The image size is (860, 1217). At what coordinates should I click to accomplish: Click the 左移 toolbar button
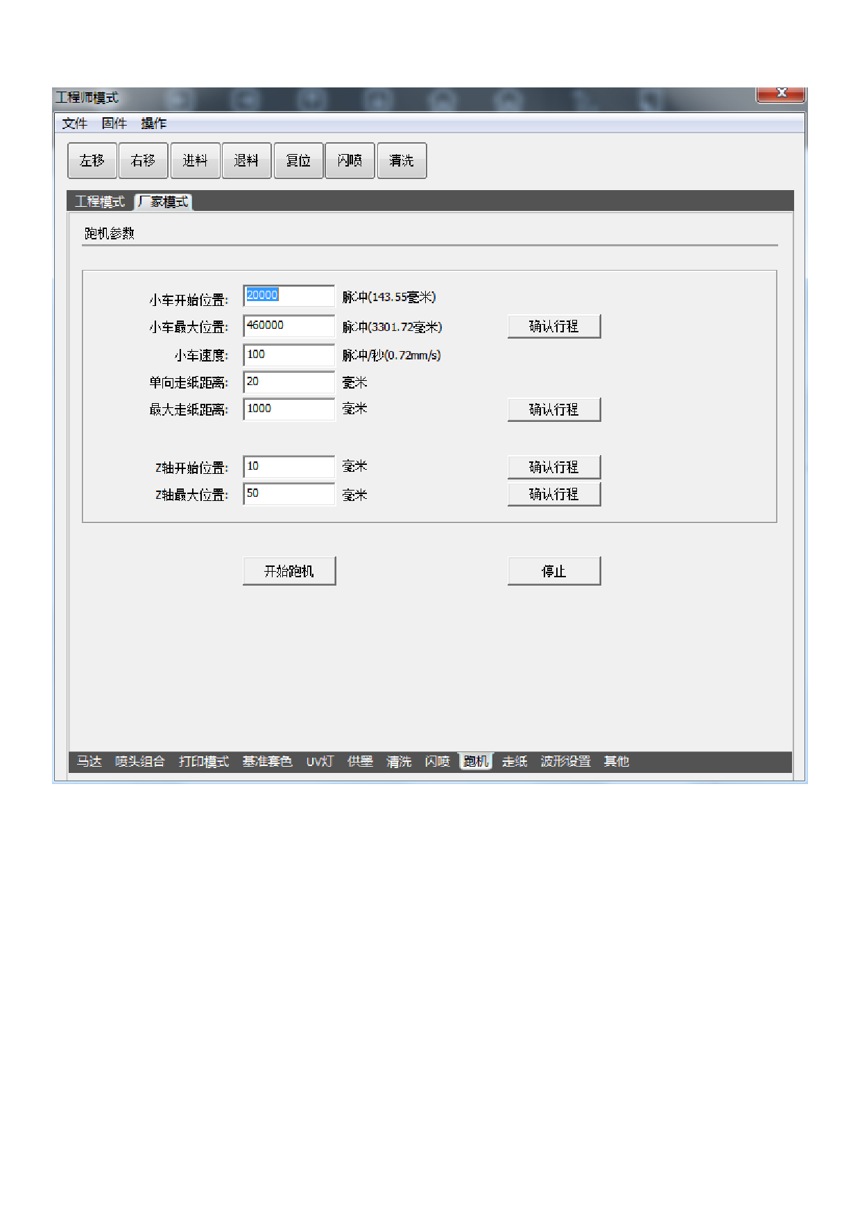pos(92,161)
